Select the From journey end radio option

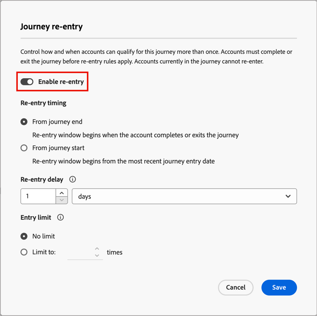pos(24,122)
